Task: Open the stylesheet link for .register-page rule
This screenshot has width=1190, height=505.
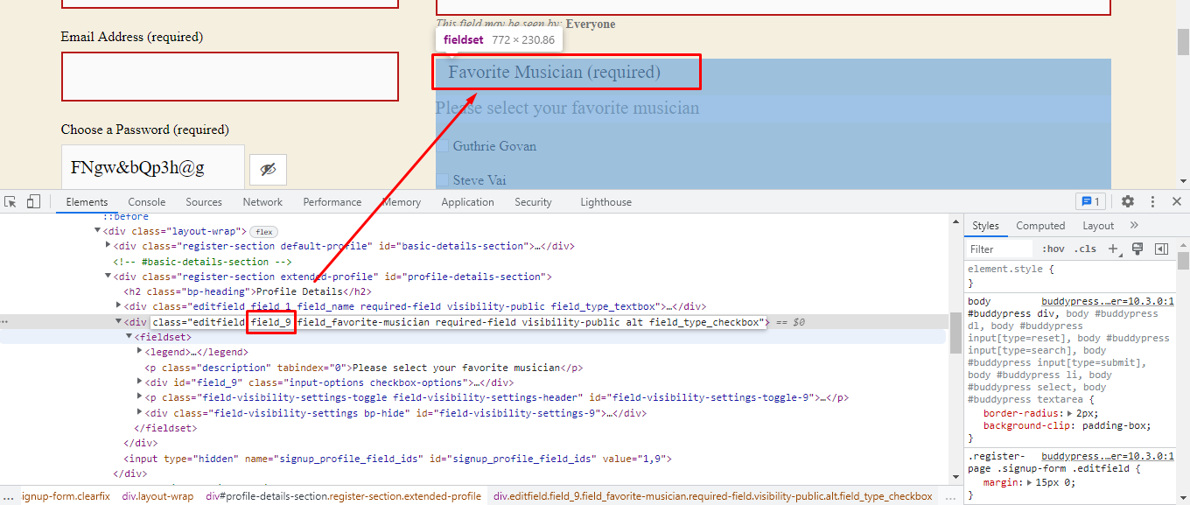Action: click(x=1108, y=456)
